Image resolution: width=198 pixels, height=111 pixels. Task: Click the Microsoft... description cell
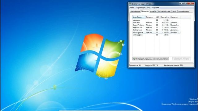pos(174,25)
